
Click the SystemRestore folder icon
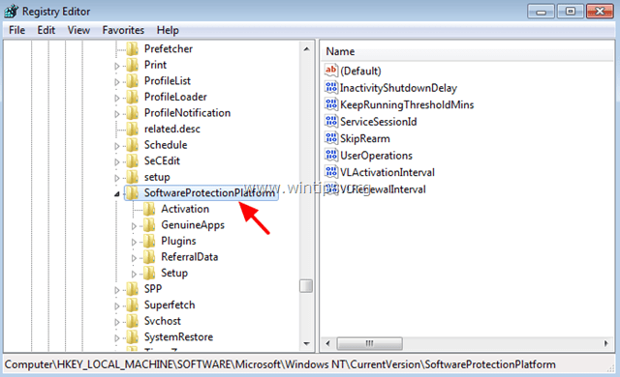(133, 337)
